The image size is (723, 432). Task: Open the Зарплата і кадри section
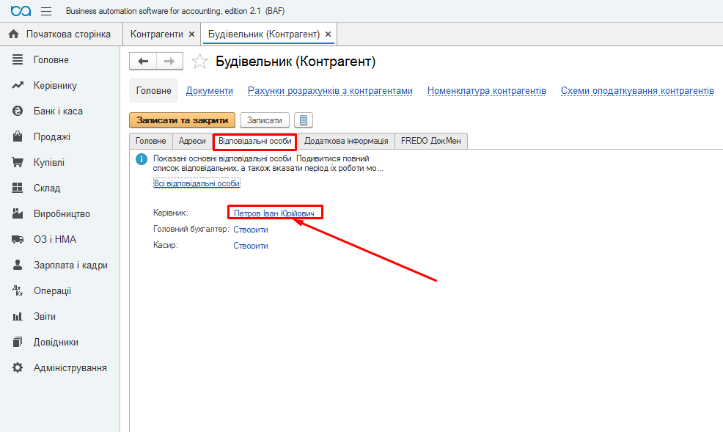point(70,265)
